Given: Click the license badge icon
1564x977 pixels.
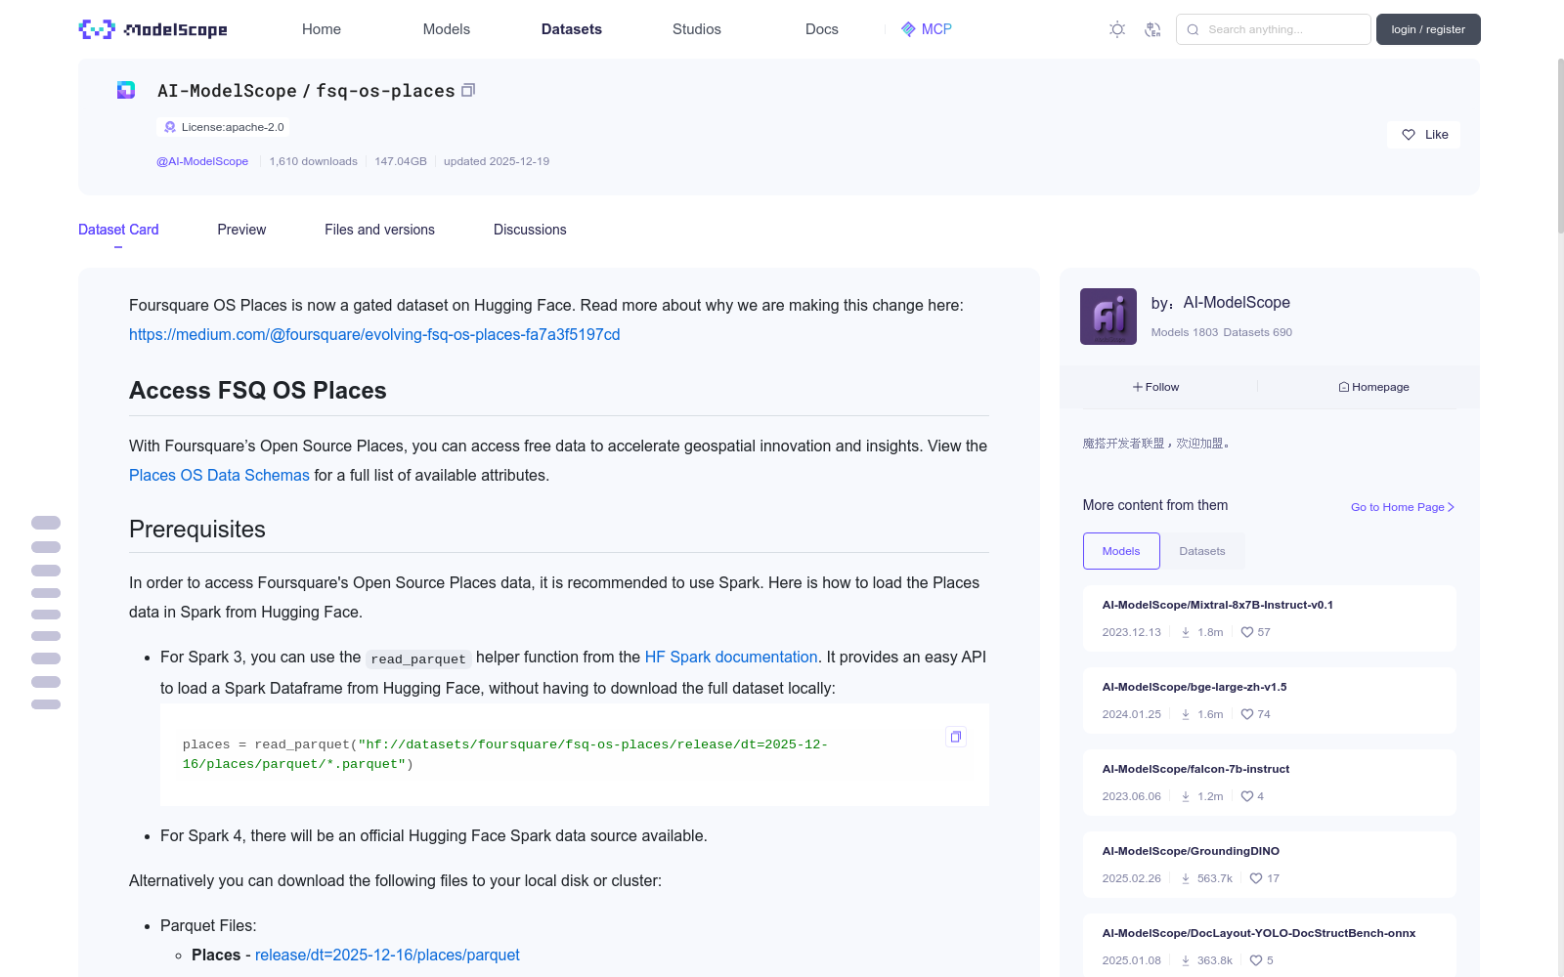Looking at the screenshot, I should [170, 127].
